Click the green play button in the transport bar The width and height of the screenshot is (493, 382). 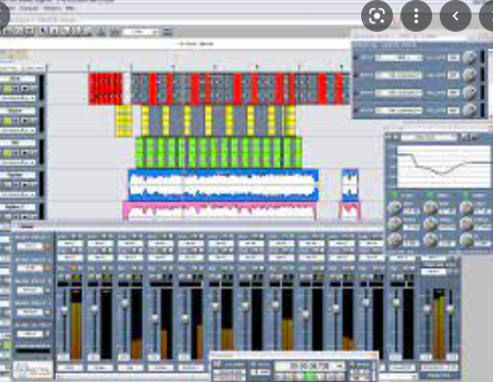[x=311, y=375]
